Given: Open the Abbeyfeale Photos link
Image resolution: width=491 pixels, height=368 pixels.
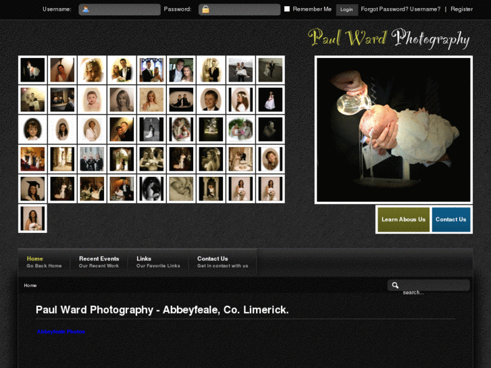Looking at the screenshot, I should (x=61, y=332).
